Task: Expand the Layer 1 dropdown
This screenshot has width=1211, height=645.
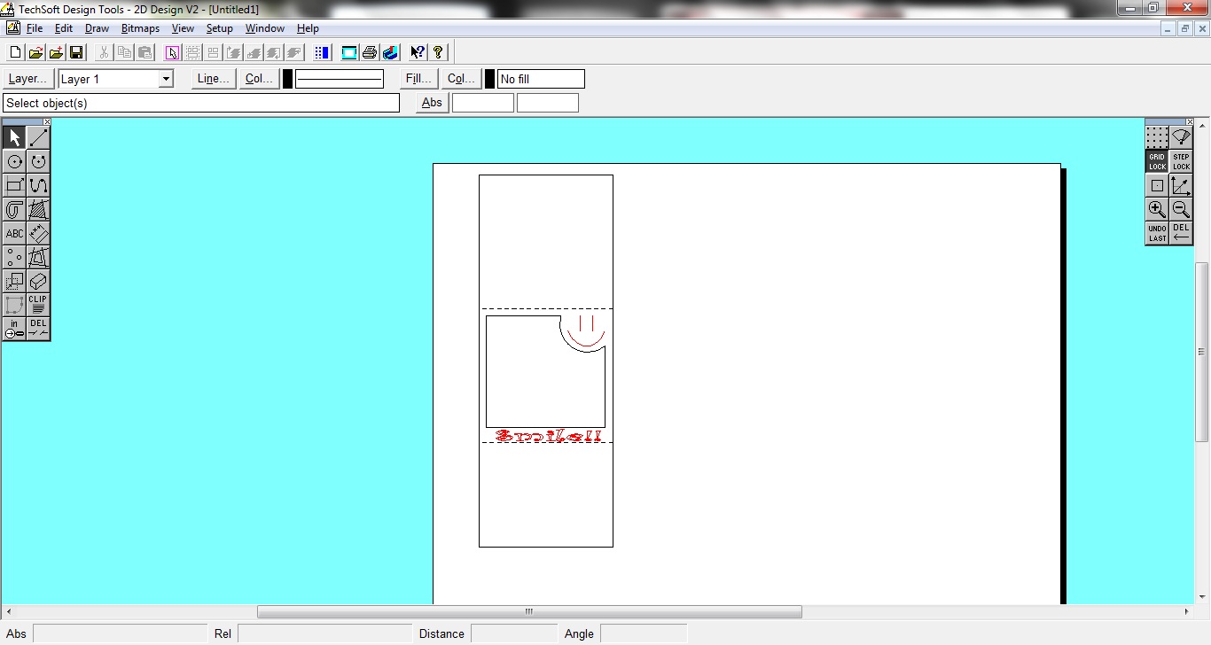Action: [x=166, y=79]
